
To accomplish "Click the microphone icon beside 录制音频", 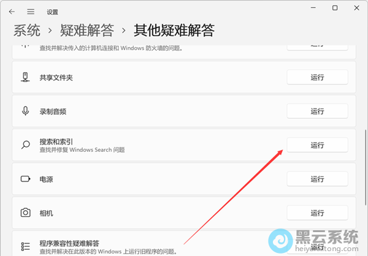I will [x=26, y=111].
